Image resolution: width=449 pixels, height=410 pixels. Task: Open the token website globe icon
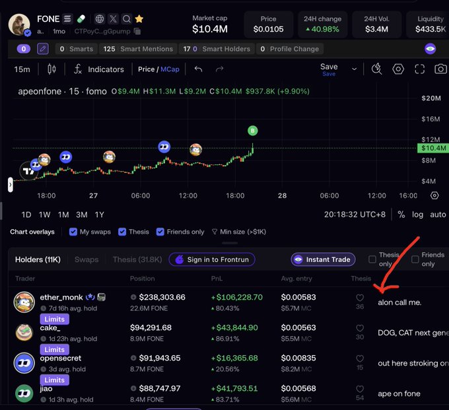[x=99, y=19]
